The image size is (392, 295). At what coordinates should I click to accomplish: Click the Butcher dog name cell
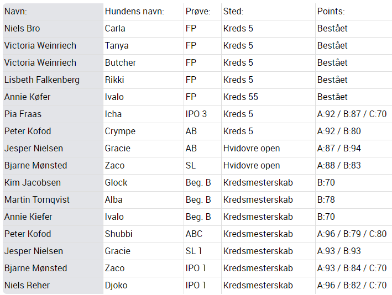(144, 63)
